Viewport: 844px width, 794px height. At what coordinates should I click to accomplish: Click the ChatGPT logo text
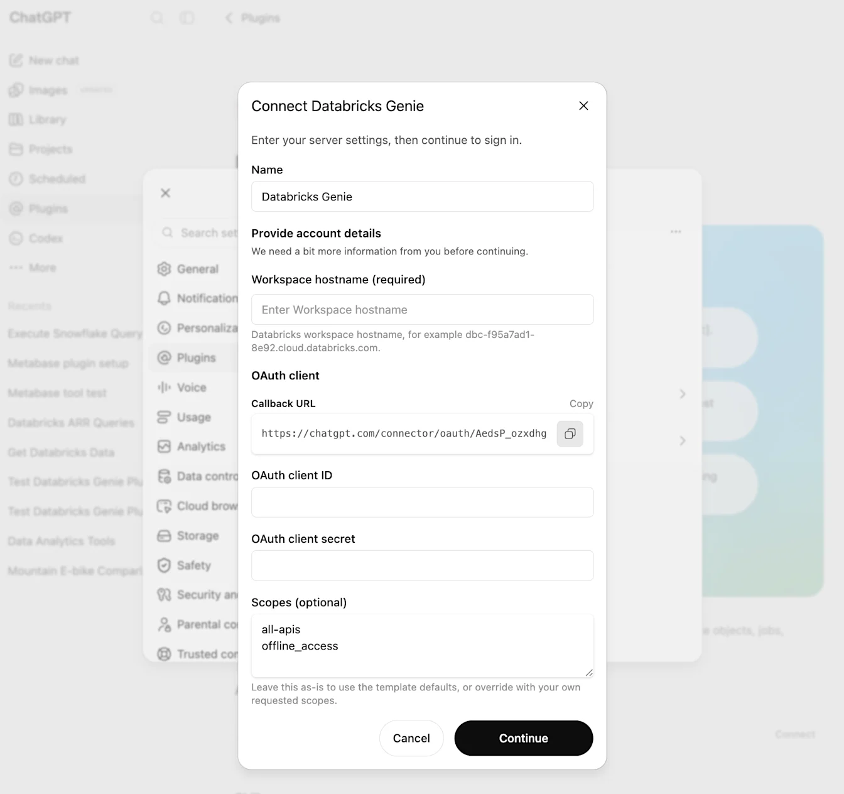40,18
